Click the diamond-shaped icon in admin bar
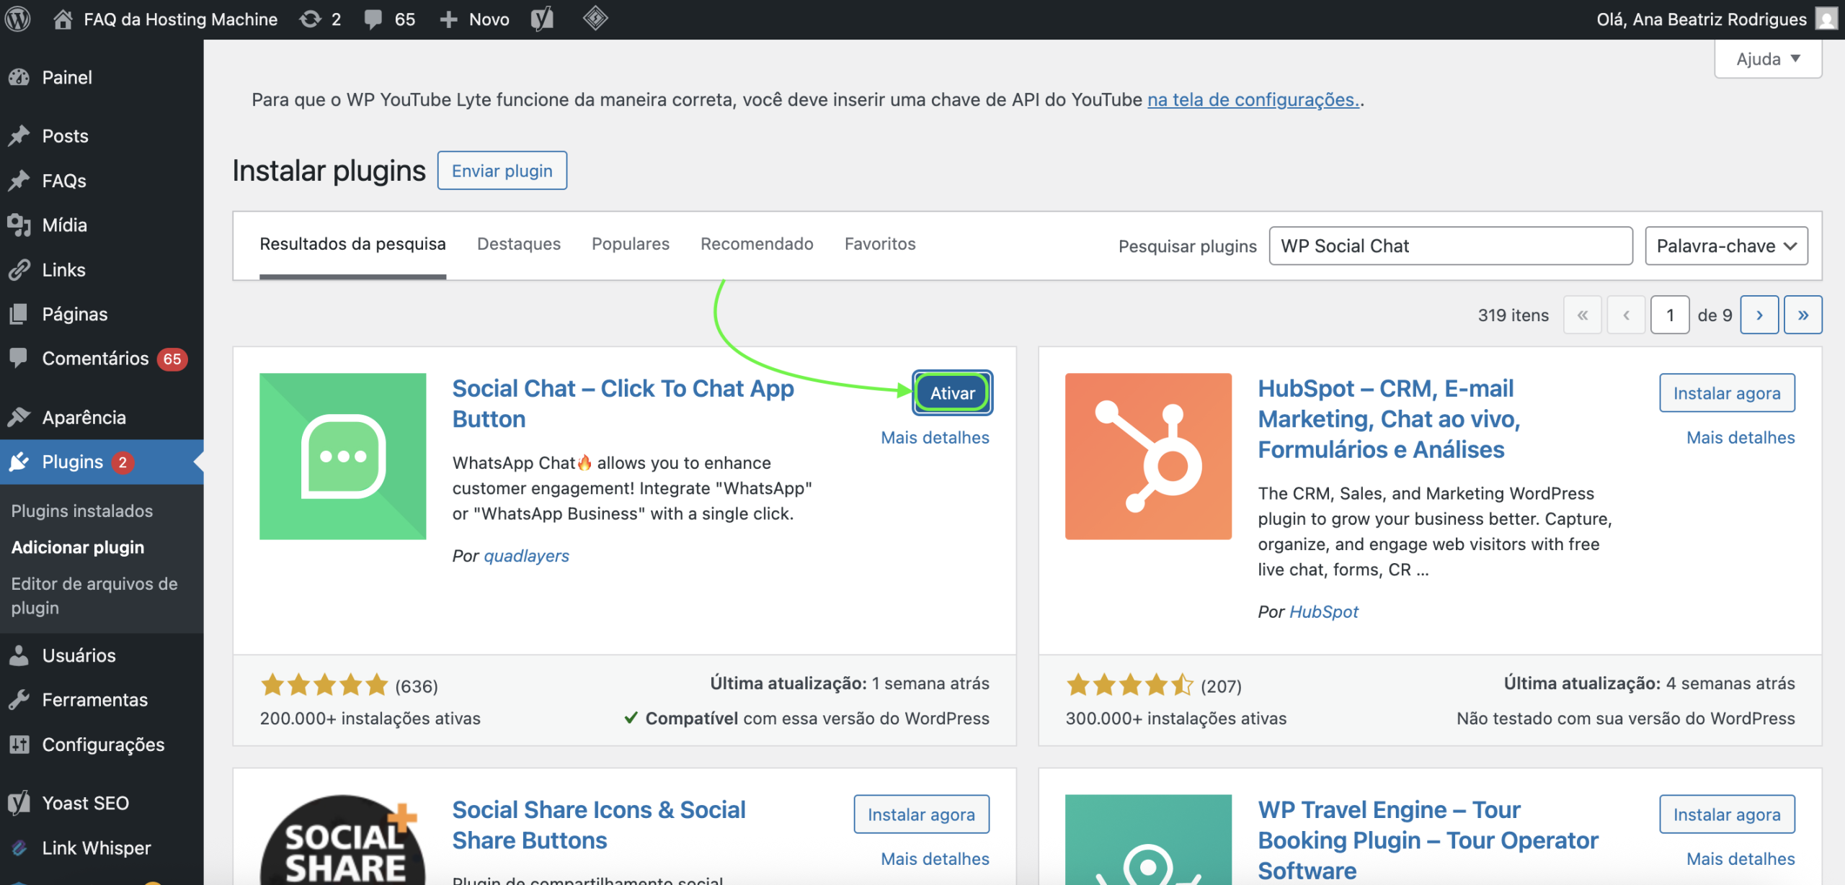This screenshot has width=1845, height=885. pos(595,18)
